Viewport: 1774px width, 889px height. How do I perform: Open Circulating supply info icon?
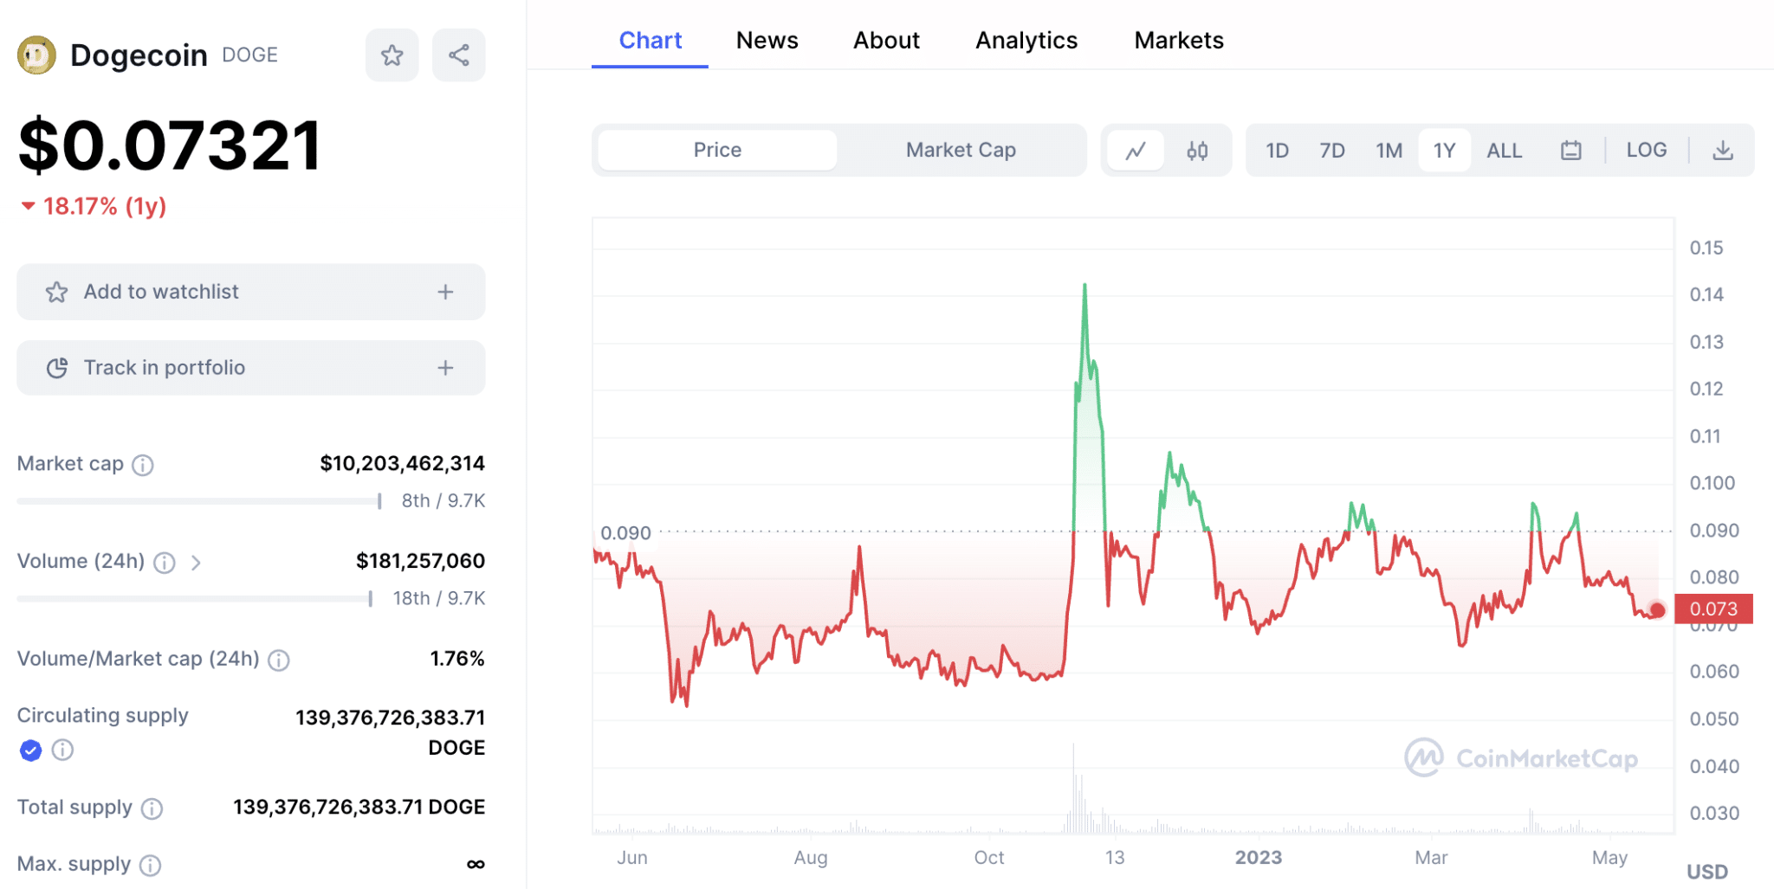(x=62, y=750)
